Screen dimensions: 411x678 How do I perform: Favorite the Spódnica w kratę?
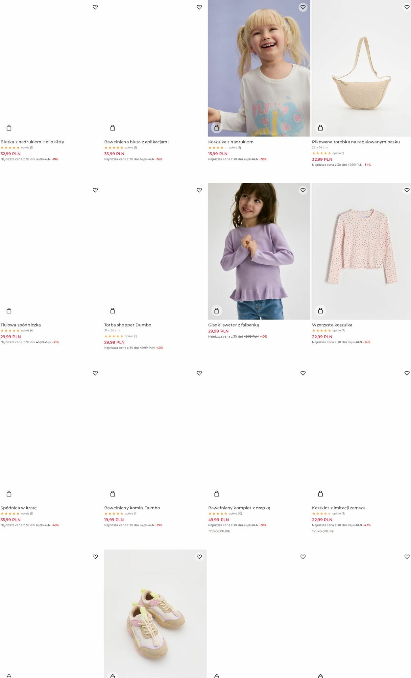pyautogui.click(x=95, y=373)
